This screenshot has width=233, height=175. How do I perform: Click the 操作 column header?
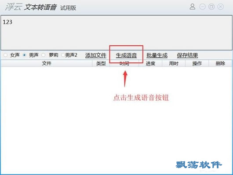click(197, 63)
